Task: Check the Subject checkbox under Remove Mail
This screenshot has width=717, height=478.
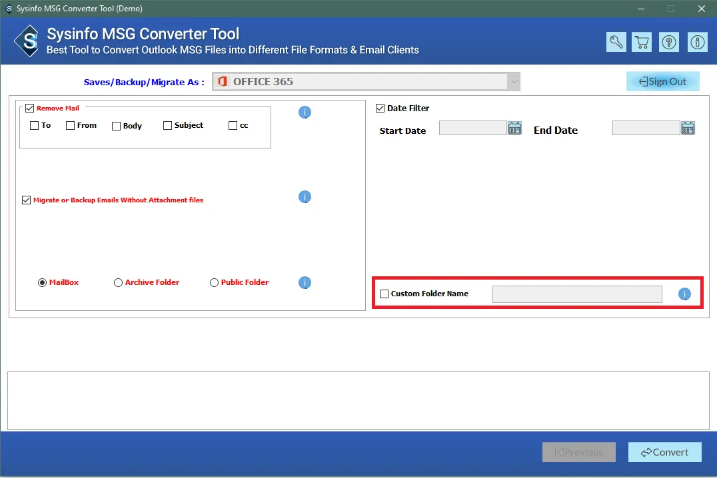Action: (167, 125)
